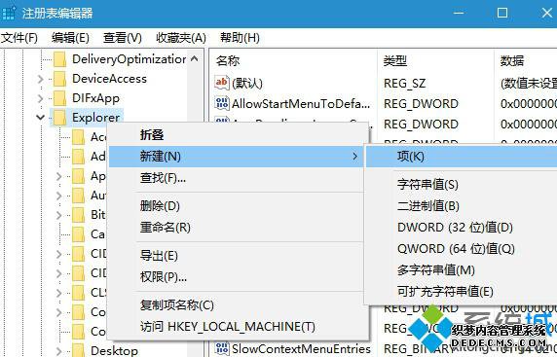Select the folder icon of the Ca subkey
Image resolution: width=557 pixels, height=357 pixels.
click(x=78, y=234)
